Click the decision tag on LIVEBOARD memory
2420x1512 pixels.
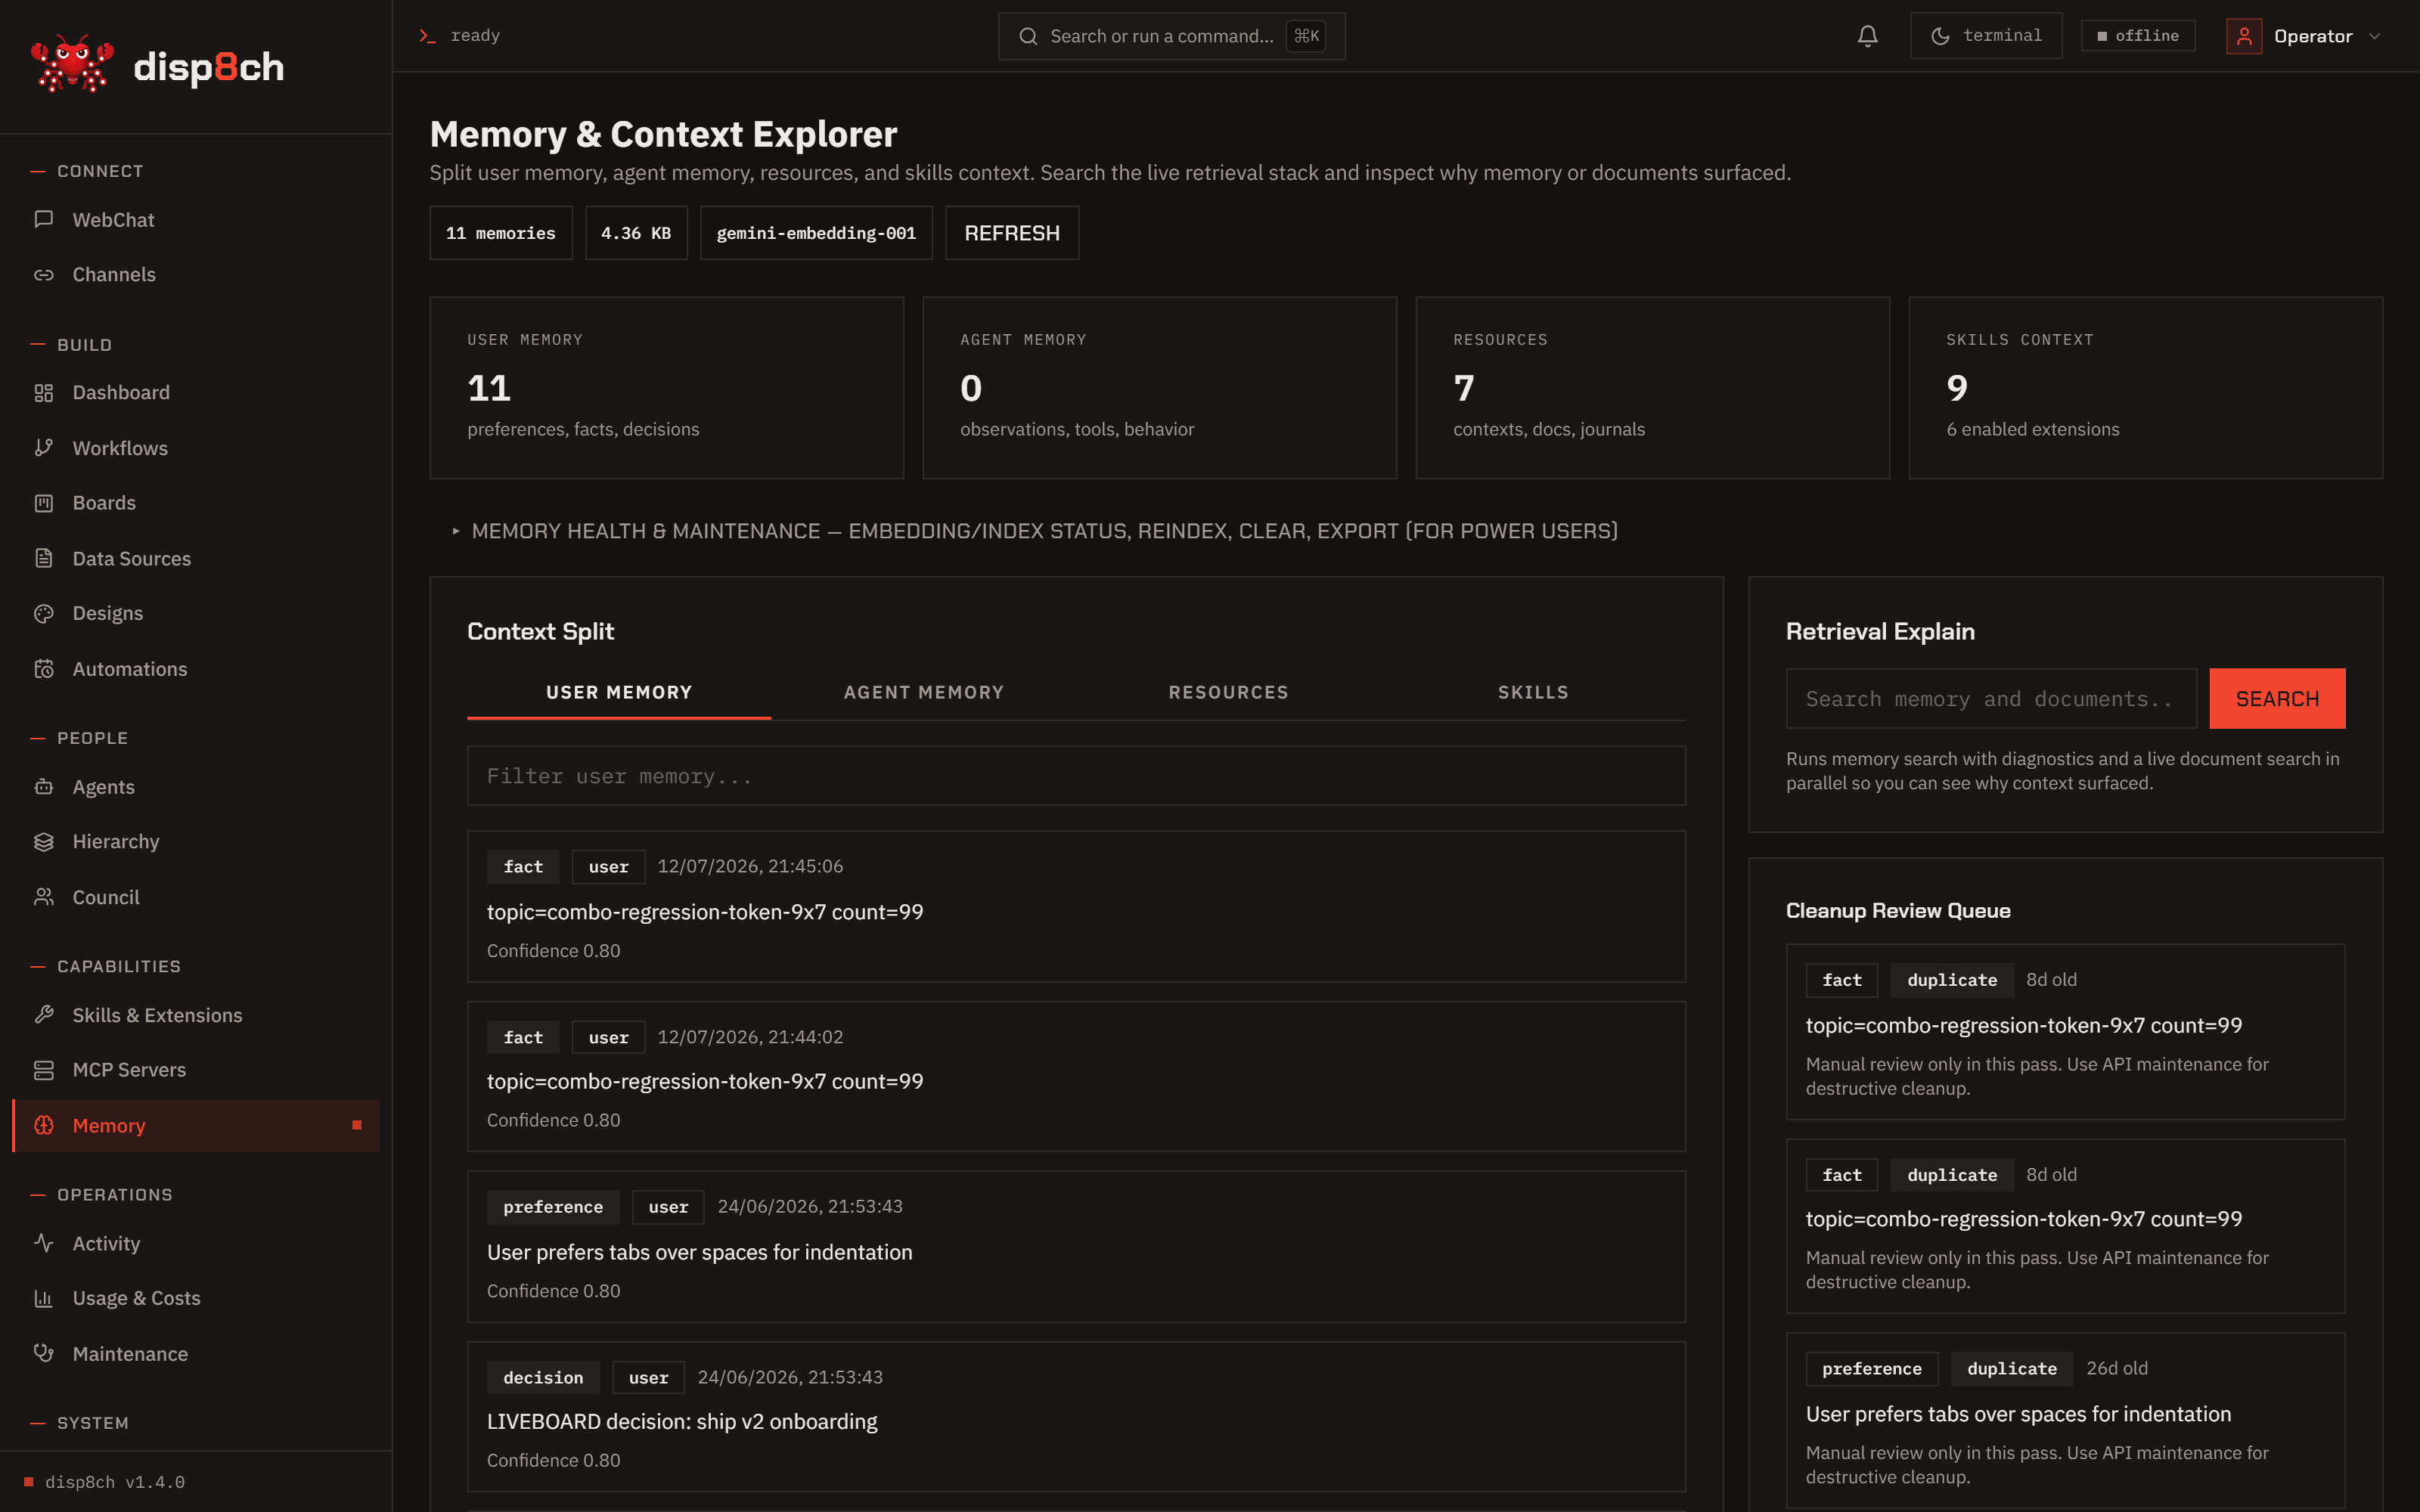tap(543, 1377)
